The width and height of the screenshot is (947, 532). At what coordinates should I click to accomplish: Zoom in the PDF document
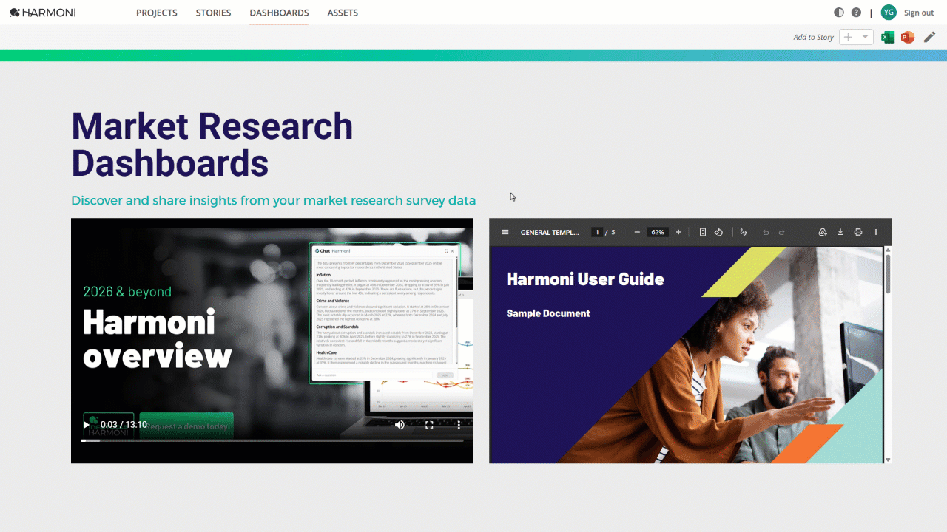(678, 232)
